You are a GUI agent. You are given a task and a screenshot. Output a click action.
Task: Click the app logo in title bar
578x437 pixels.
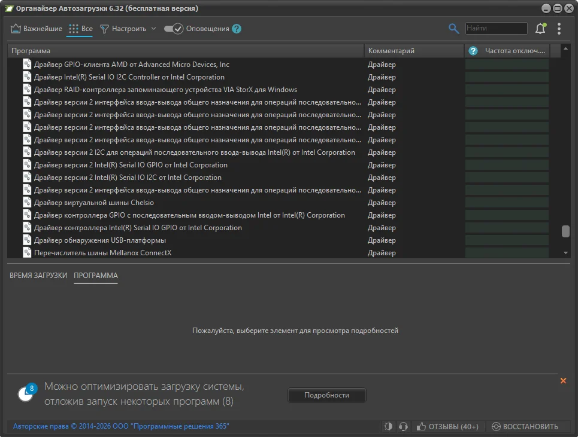click(x=9, y=8)
